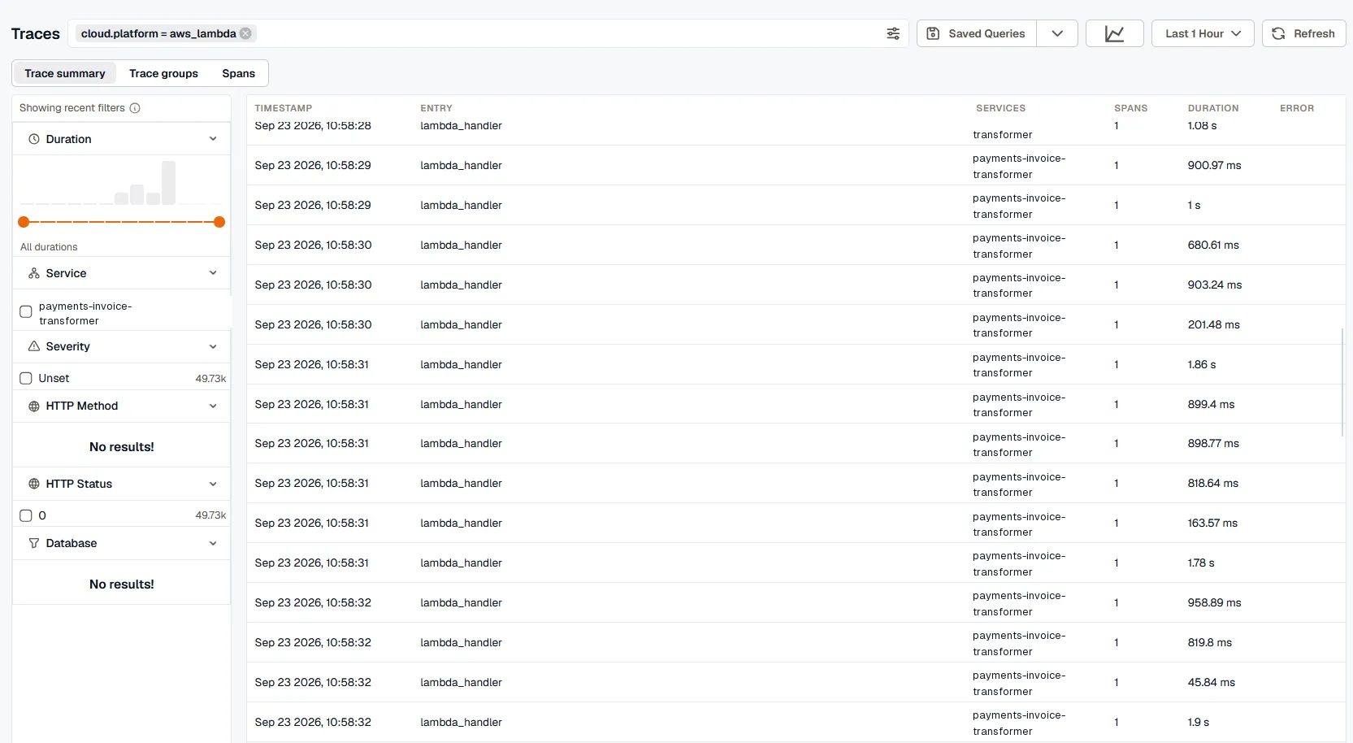Click the Saved Queries button
The width and height of the screenshot is (1353, 743).
977,33
